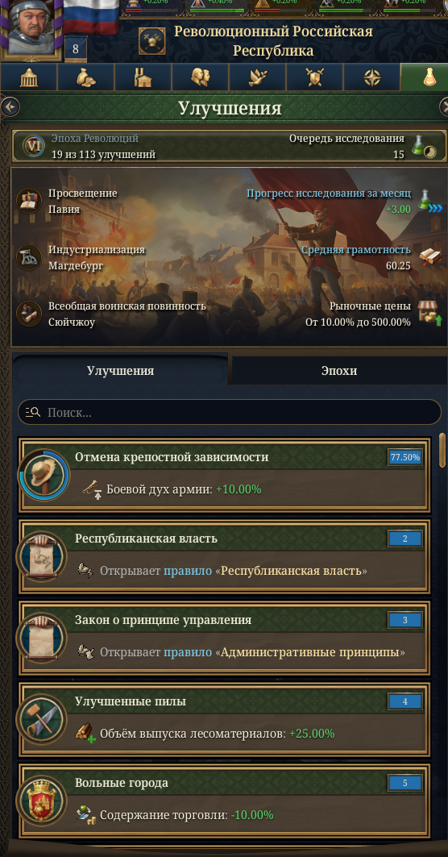Click queue number 5 badge on Вольные города
This screenshot has height=857, width=448.
404,783
